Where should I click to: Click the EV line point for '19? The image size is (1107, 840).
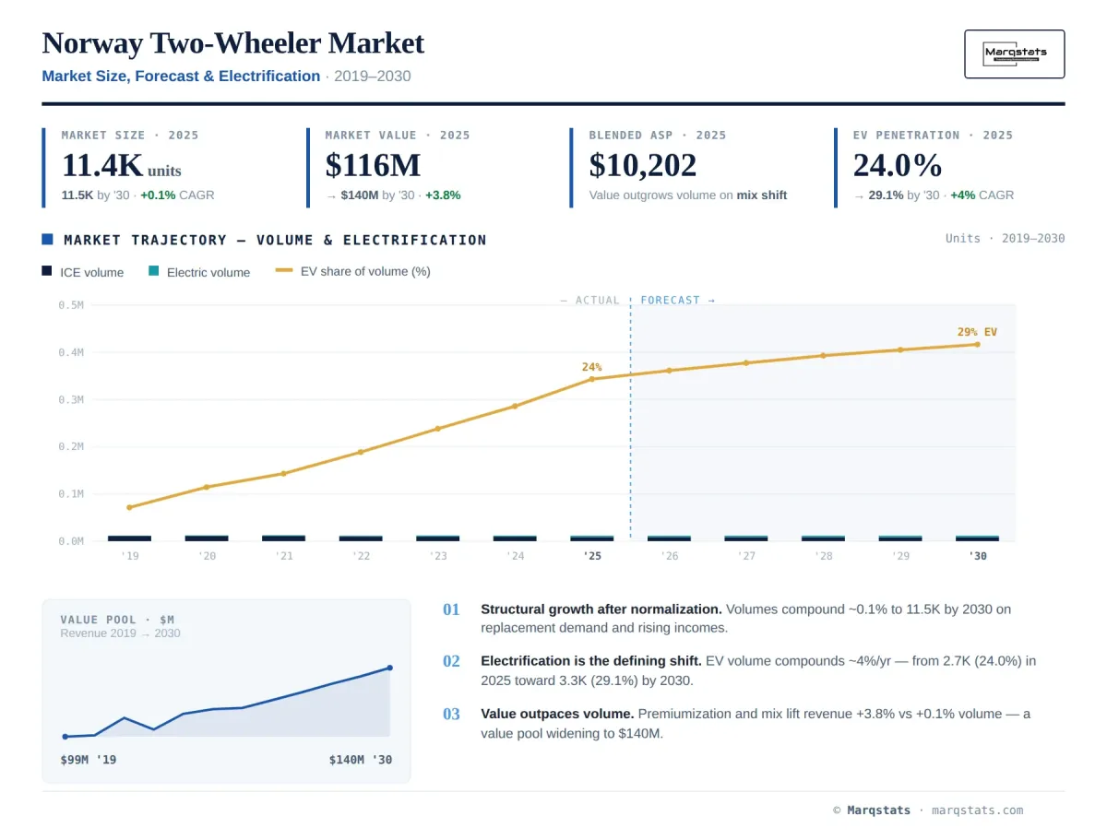[x=129, y=507]
